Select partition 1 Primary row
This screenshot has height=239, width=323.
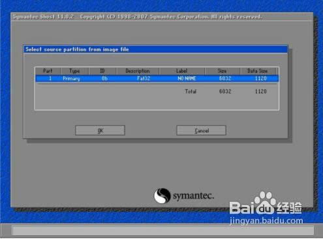coord(157,78)
